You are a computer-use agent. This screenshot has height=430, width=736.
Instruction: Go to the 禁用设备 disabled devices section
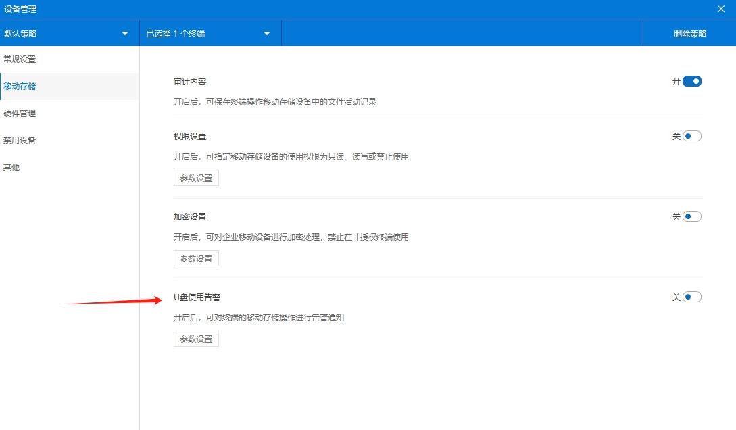tap(20, 140)
